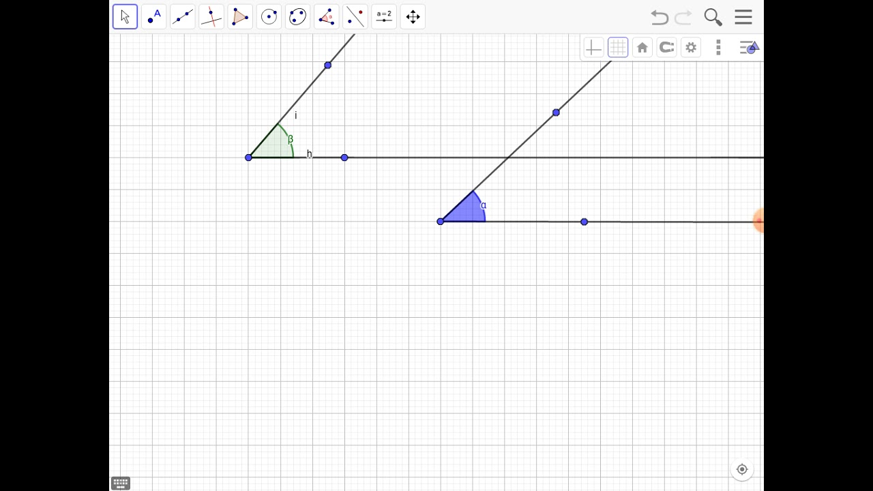The height and width of the screenshot is (491, 873).
Task: Open the main hamburger menu
Action: pyautogui.click(x=743, y=17)
